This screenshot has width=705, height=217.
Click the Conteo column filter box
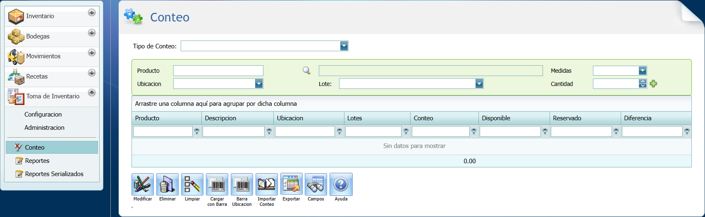click(441, 131)
